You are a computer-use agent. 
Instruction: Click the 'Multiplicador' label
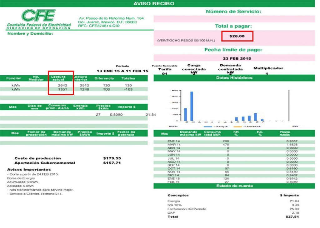268,68
